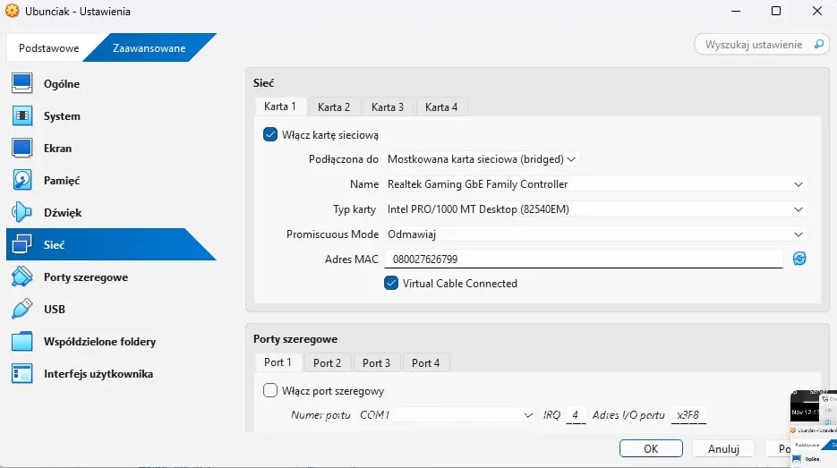Click the VirtualBox icon in the title bar
Viewport: 837px width, 468px height.
pos(12,11)
